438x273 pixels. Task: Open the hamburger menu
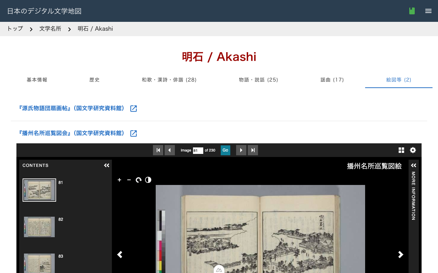coord(428,11)
